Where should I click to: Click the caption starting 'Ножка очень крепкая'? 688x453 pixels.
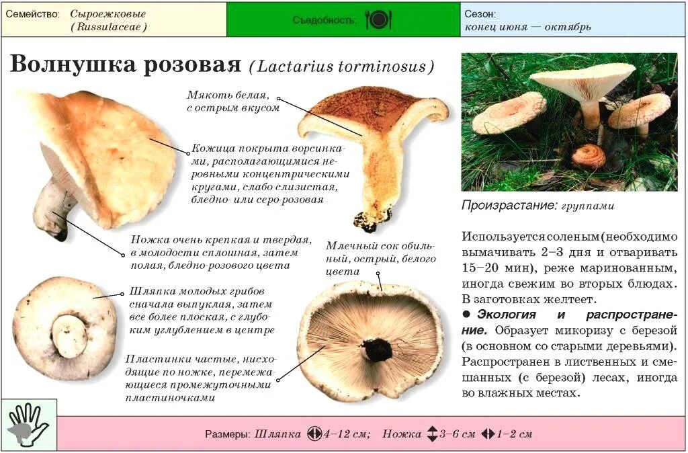click(221, 253)
